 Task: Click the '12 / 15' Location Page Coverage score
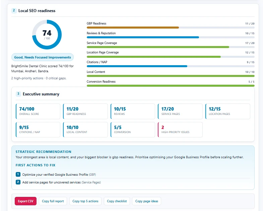point(250,52)
